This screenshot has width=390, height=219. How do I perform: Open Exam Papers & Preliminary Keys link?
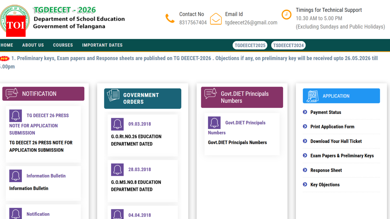pyautogui.click(x=342, y=155)
